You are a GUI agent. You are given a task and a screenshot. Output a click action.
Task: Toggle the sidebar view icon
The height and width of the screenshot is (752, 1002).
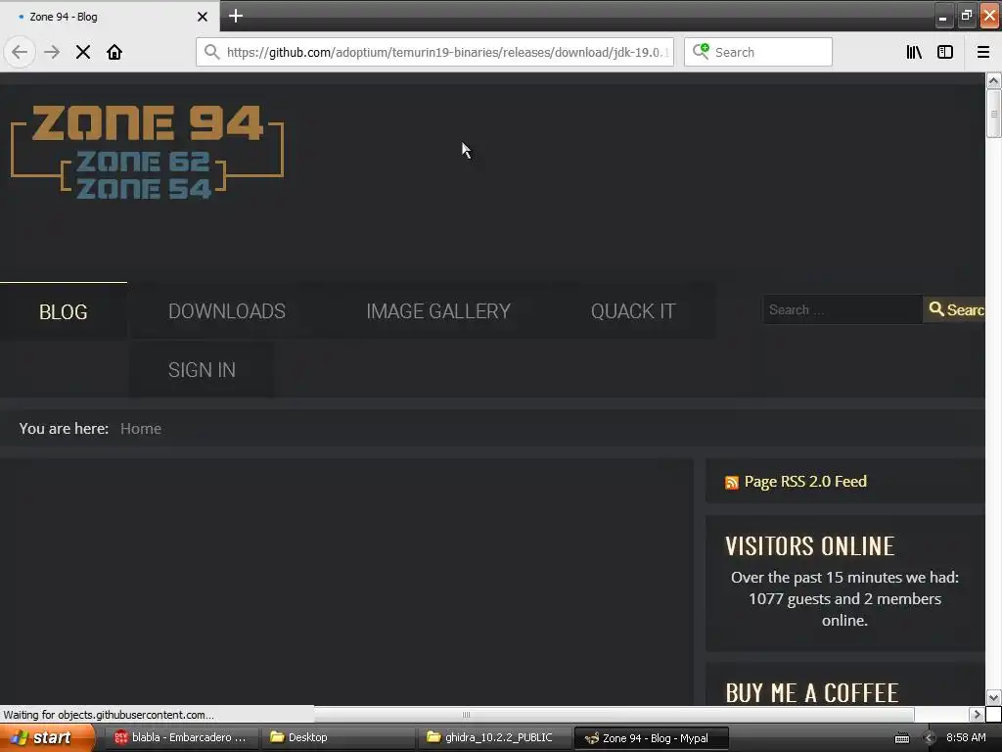[x=945, y=52]
